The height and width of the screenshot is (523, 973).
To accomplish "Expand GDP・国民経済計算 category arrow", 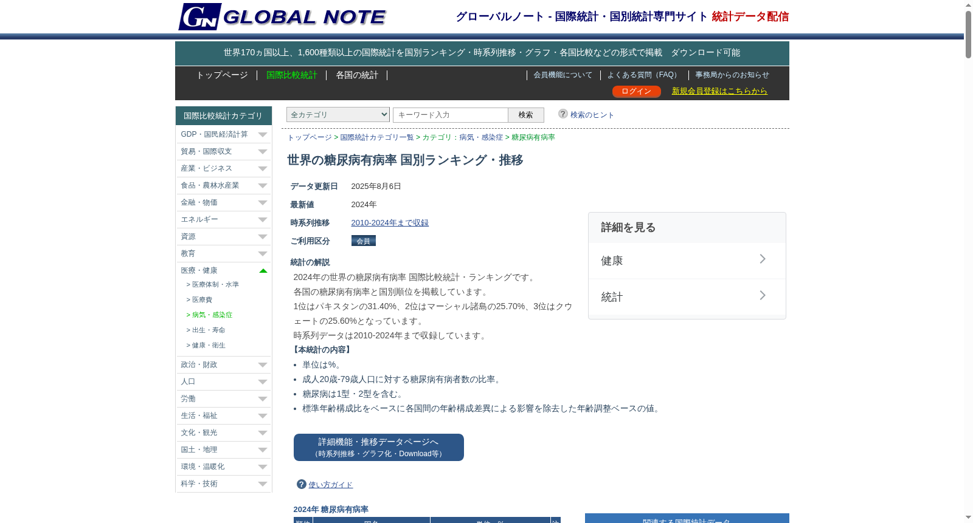I will (x=263, y=135).
